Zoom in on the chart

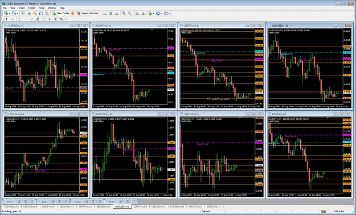coord(124,14)
